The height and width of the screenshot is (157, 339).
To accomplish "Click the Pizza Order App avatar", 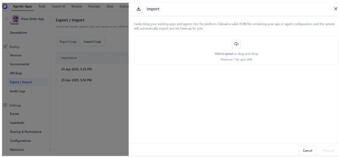I will [16, 19].
